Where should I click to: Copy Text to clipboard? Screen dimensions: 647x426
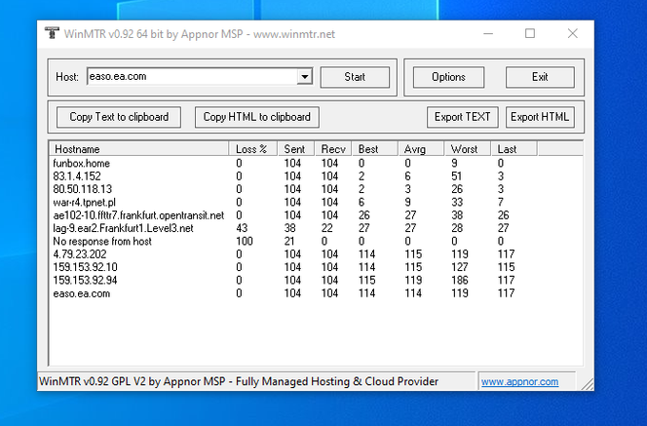tap(119, 117)
